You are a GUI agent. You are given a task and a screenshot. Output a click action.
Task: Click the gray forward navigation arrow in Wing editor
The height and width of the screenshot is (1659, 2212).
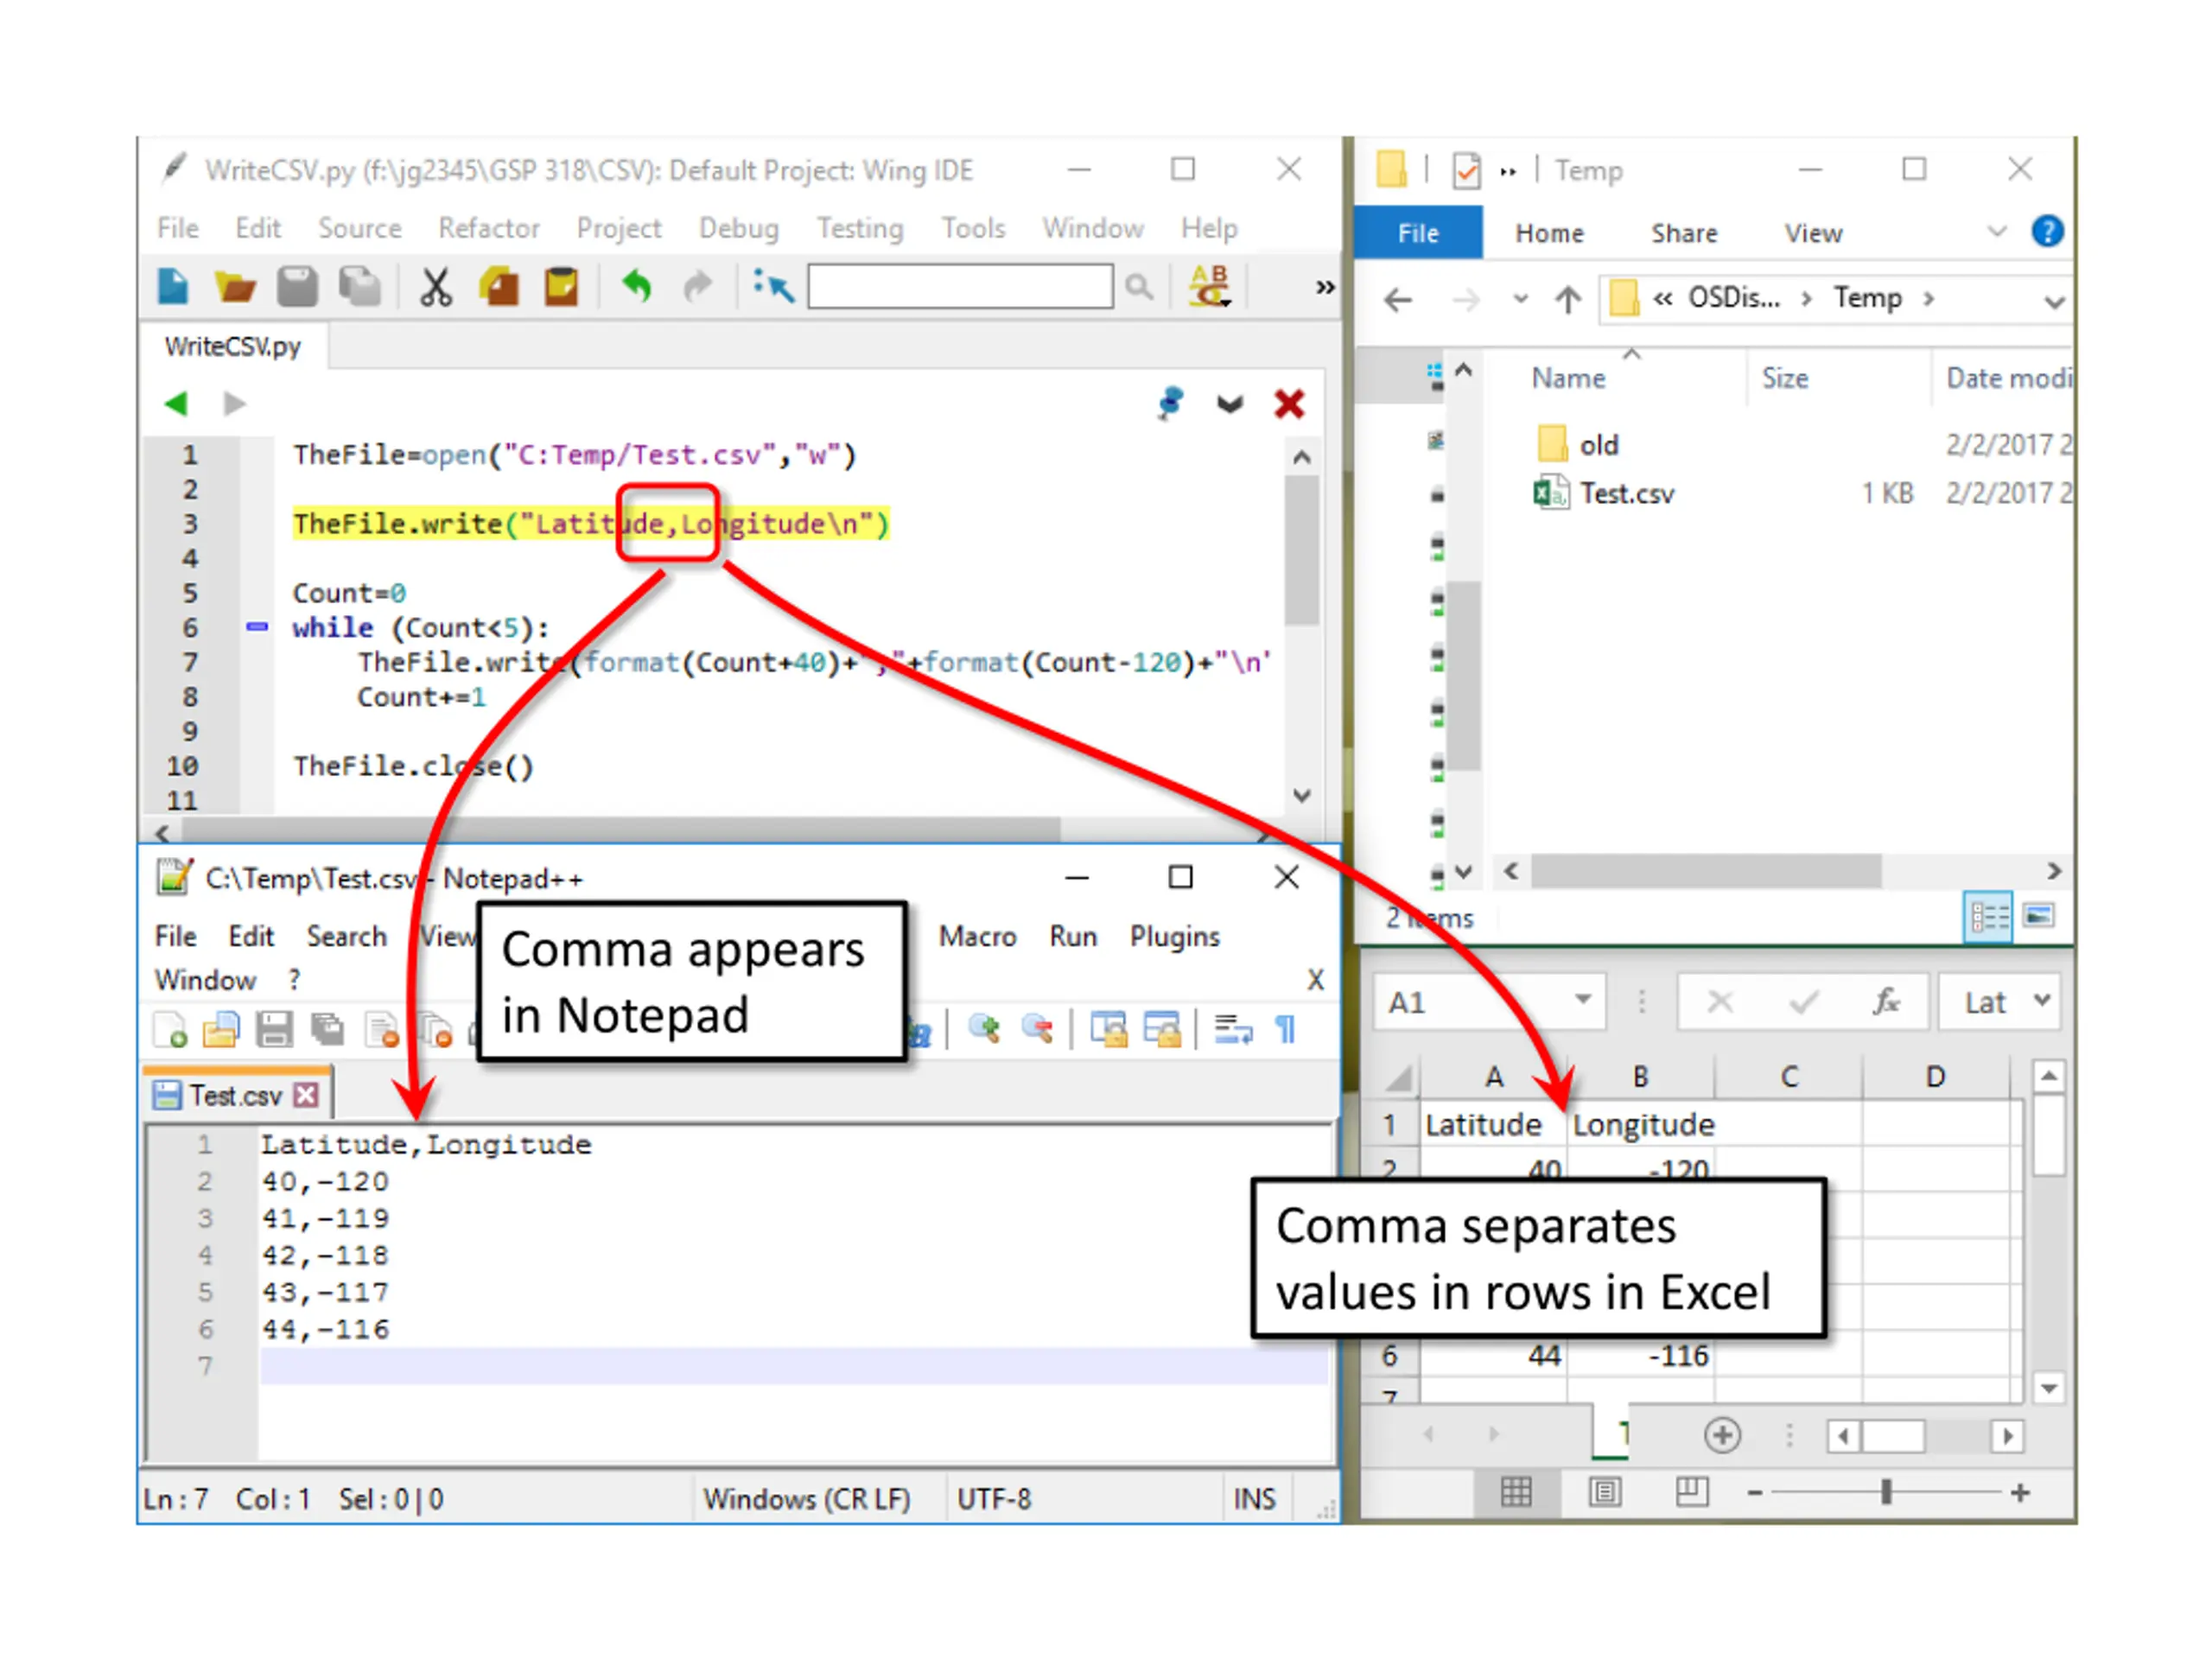234,404
